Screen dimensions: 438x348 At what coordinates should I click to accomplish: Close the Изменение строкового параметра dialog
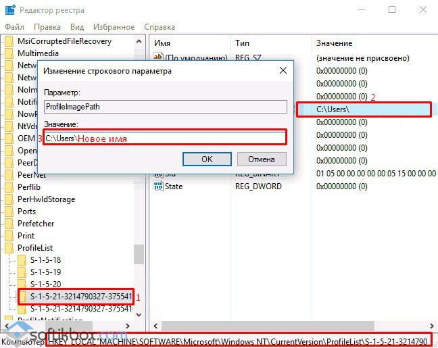pos(283,70)
